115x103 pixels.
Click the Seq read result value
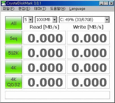click(x=44, y=38)
